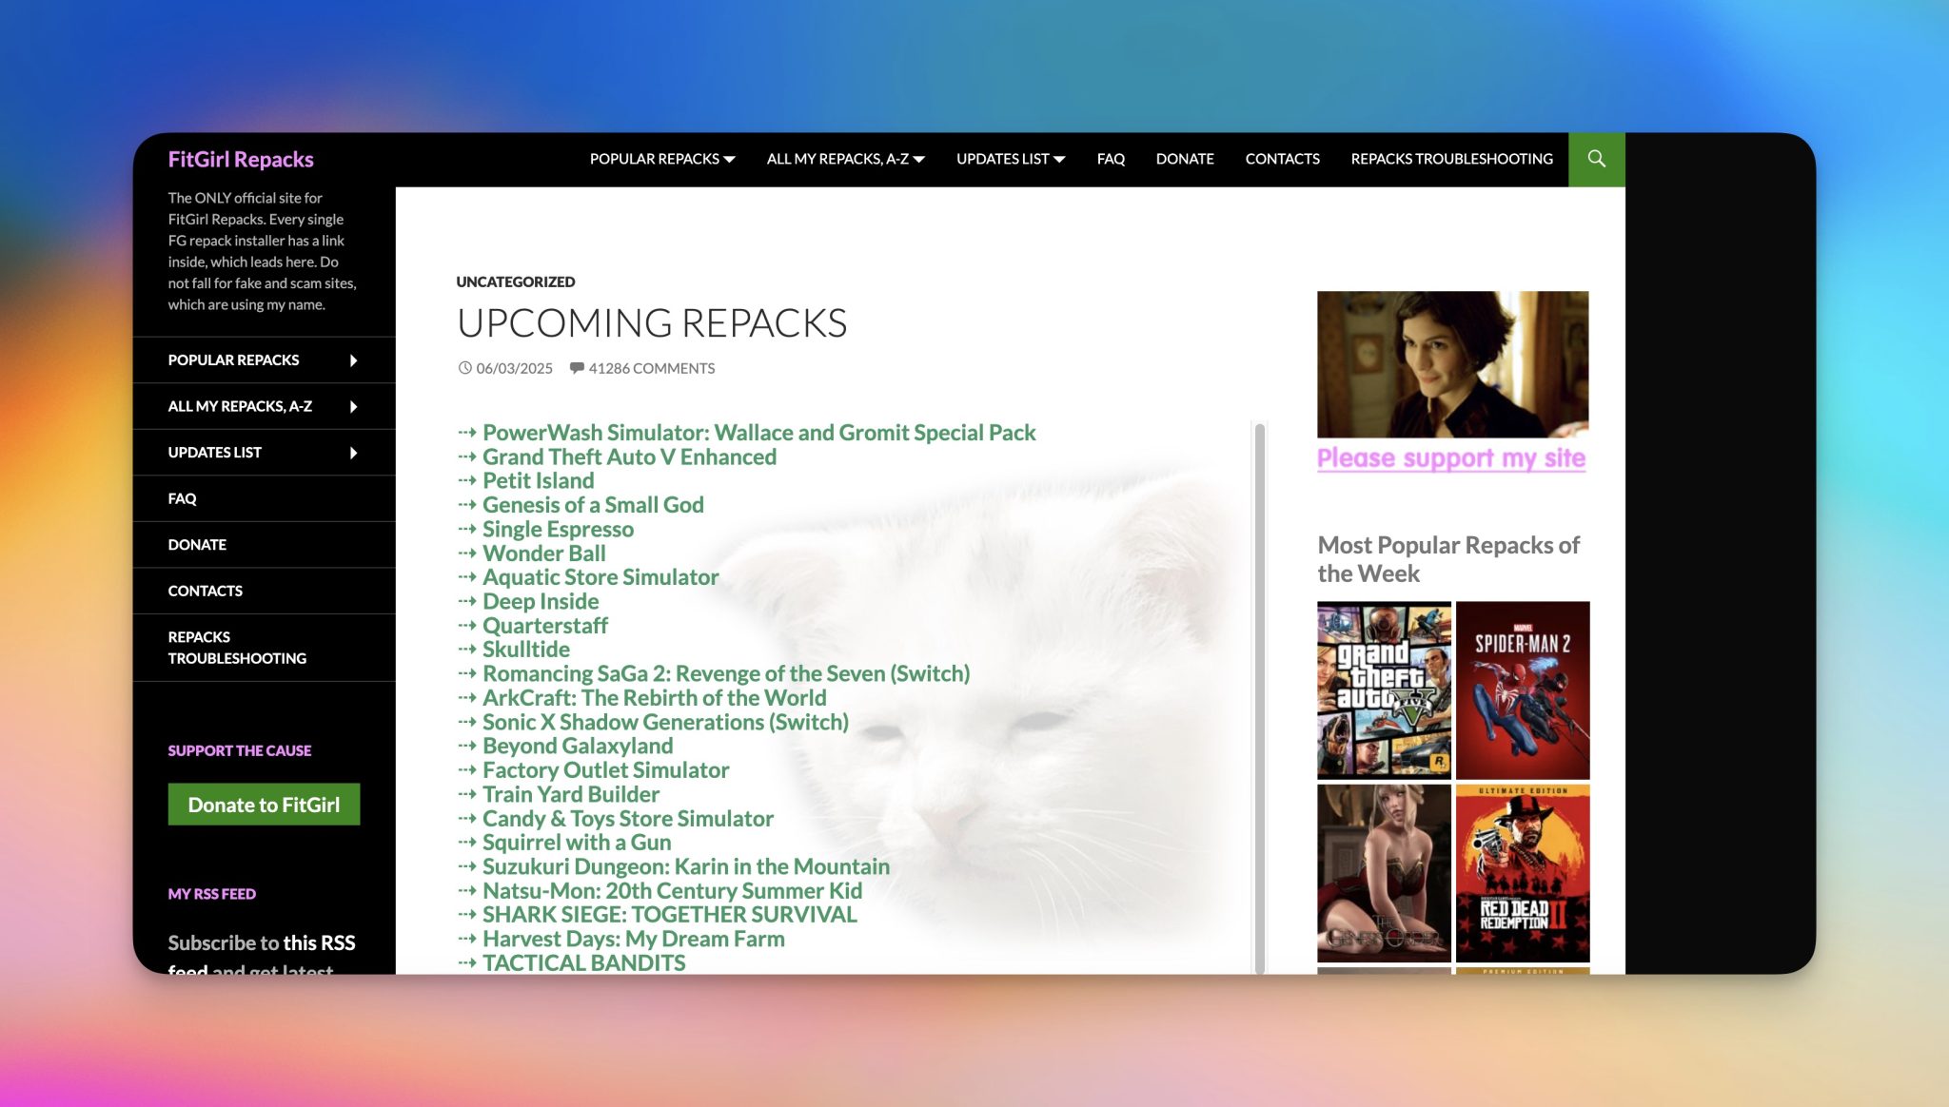Click the support photo above the site link
This screenshot has height=1107, width=1949.
(1452, 364)
